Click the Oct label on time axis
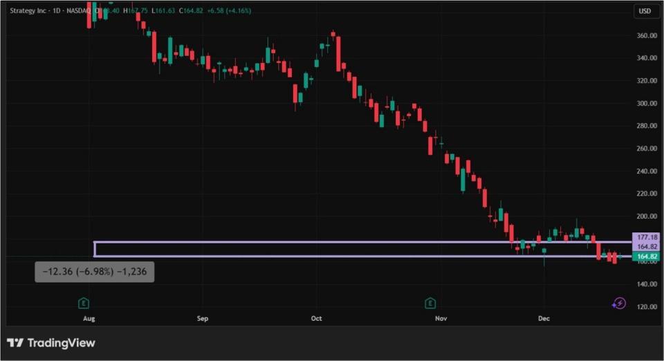Screen dimensions: 664x361 pyautogui.click(x=317, y=319)
